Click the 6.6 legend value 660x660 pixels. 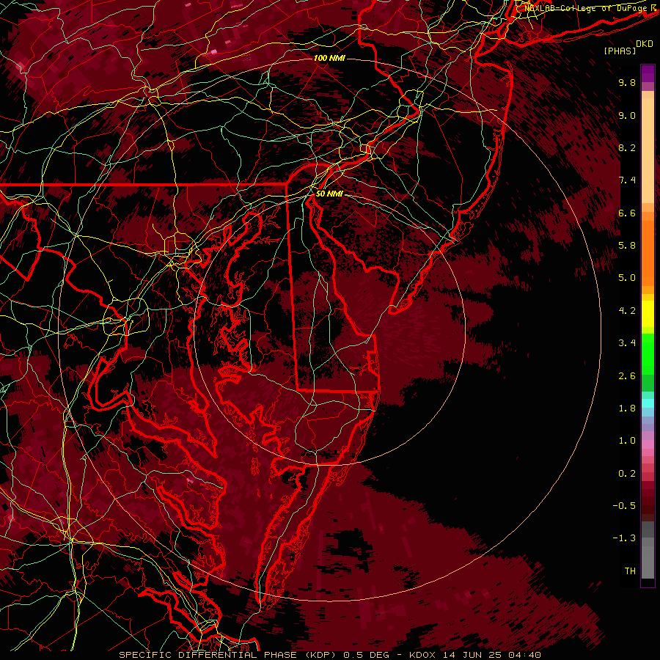(x=627, y=213)
